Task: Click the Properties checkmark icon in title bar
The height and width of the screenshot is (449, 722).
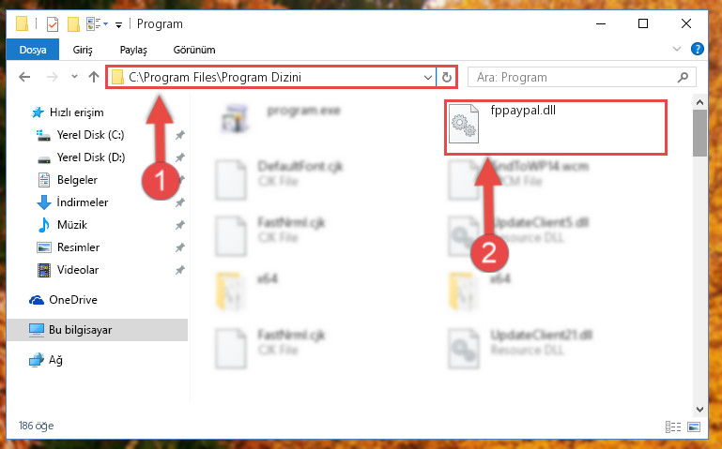Action: coord(53,23)
